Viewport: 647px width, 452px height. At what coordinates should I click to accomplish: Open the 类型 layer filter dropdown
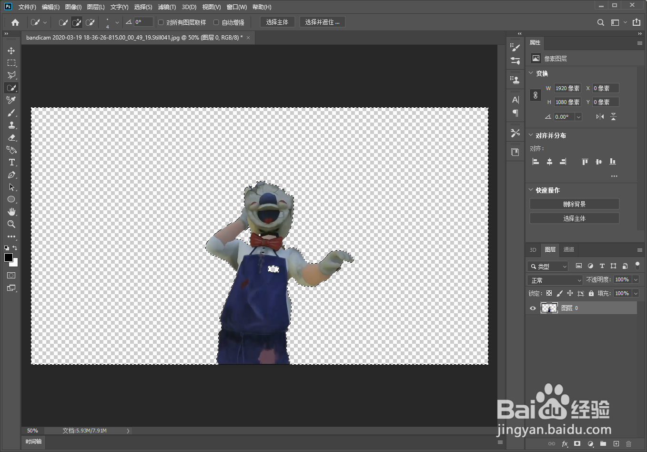[548, 267]
